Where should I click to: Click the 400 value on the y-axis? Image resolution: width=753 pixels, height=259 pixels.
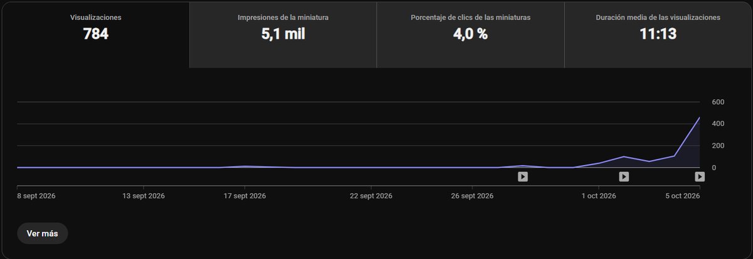pos(718,124)
